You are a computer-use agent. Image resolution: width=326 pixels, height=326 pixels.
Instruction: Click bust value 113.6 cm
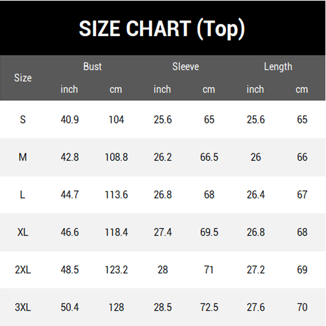[116, 195]
